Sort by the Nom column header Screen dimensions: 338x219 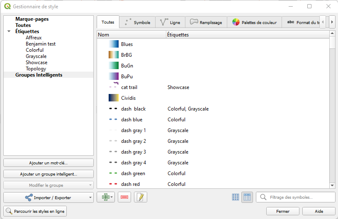point(131,35)
